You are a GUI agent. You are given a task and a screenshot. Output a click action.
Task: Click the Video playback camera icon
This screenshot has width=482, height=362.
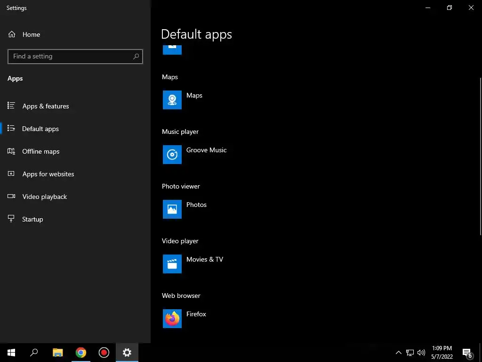pyautogui.click(x=11, y=197)
